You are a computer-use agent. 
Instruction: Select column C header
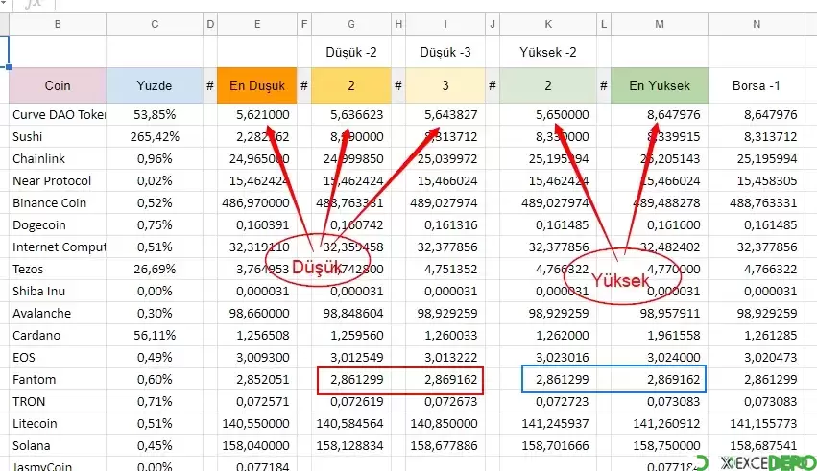(155, 24)
